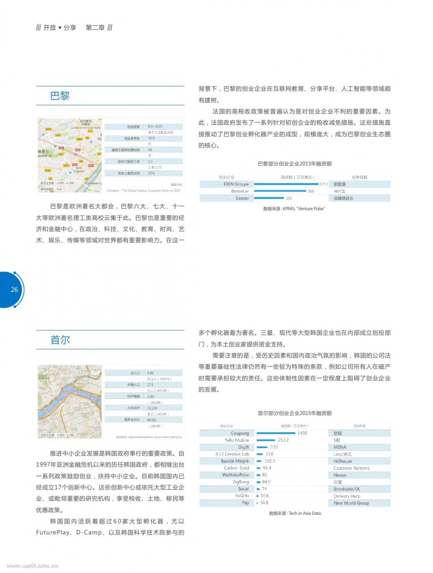Click 'YoGiYo' in the Seoul table
This screenshot has width=433, height=573.
click(242, 496)
